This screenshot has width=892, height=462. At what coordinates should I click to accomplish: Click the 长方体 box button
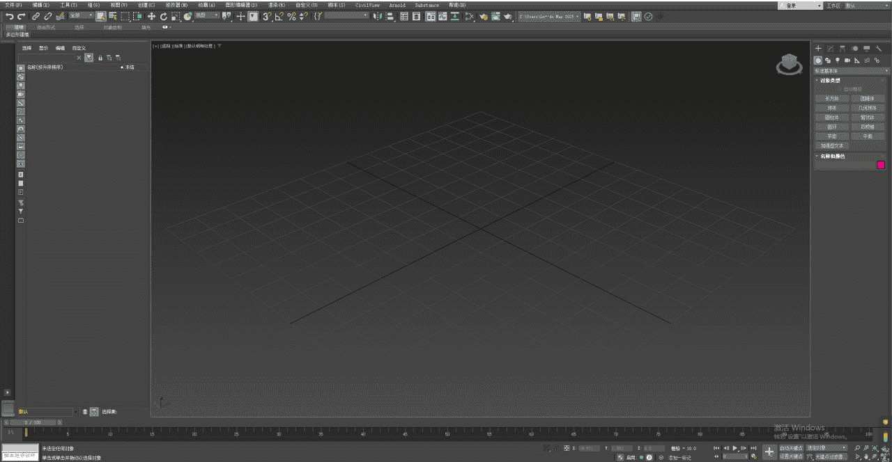(x=832, y=99)
